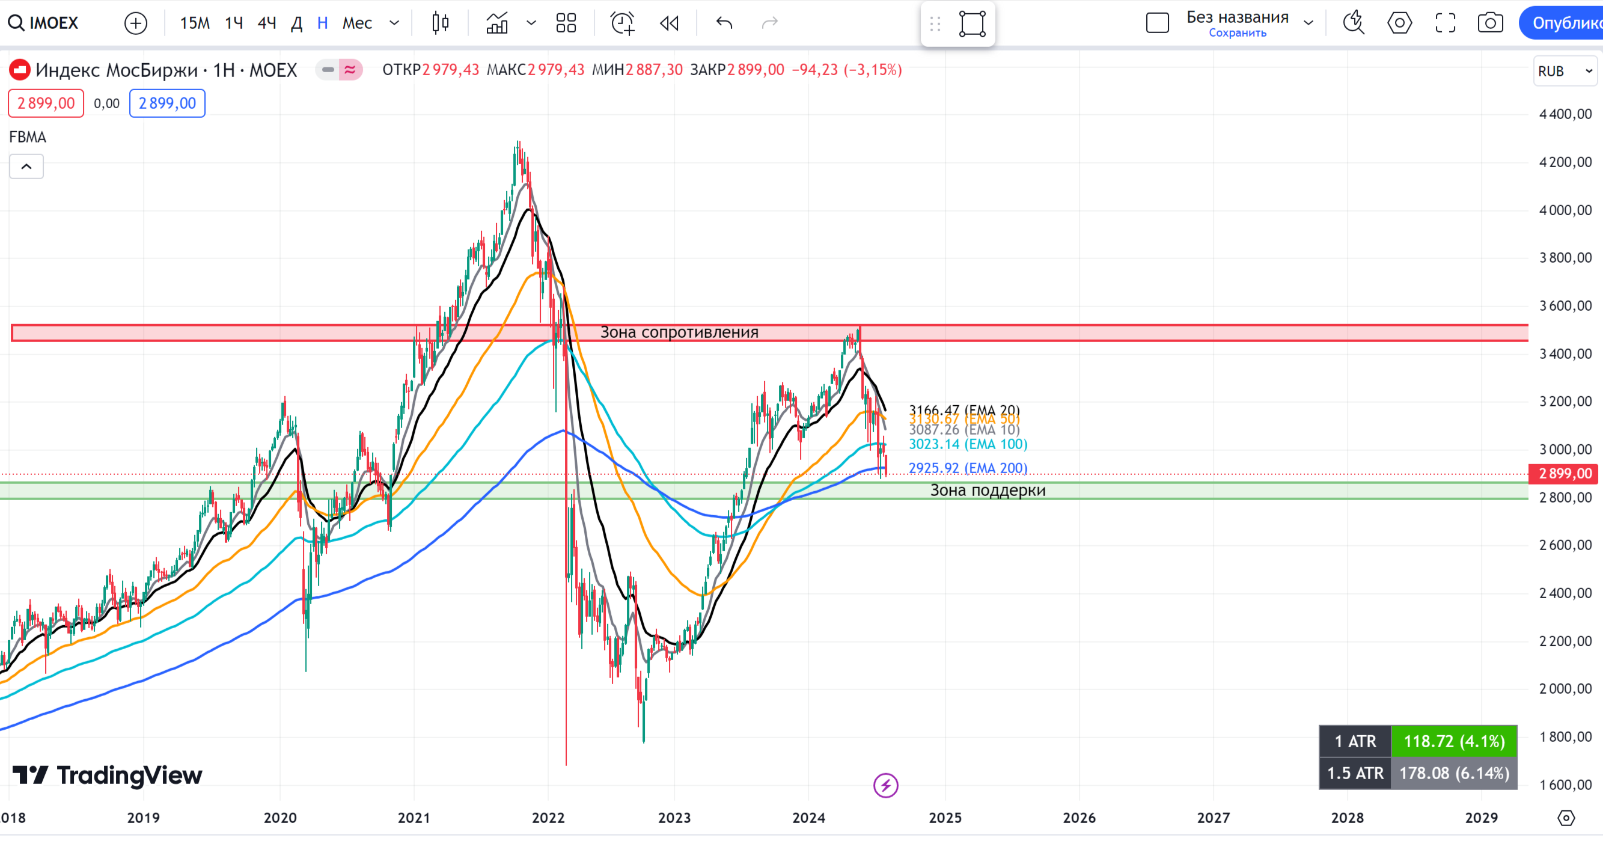Viewport: 1603px width, 841px height.
Task: Click the Сохранить save link
Action: click(1237, 33)
